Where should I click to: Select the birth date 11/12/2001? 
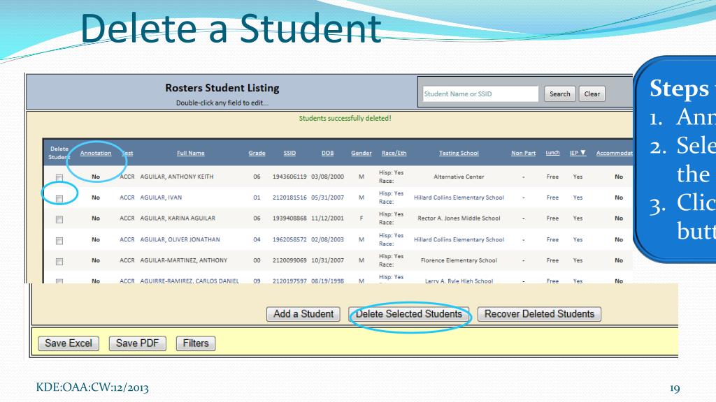pyautogui.click(x=327, y=218)
